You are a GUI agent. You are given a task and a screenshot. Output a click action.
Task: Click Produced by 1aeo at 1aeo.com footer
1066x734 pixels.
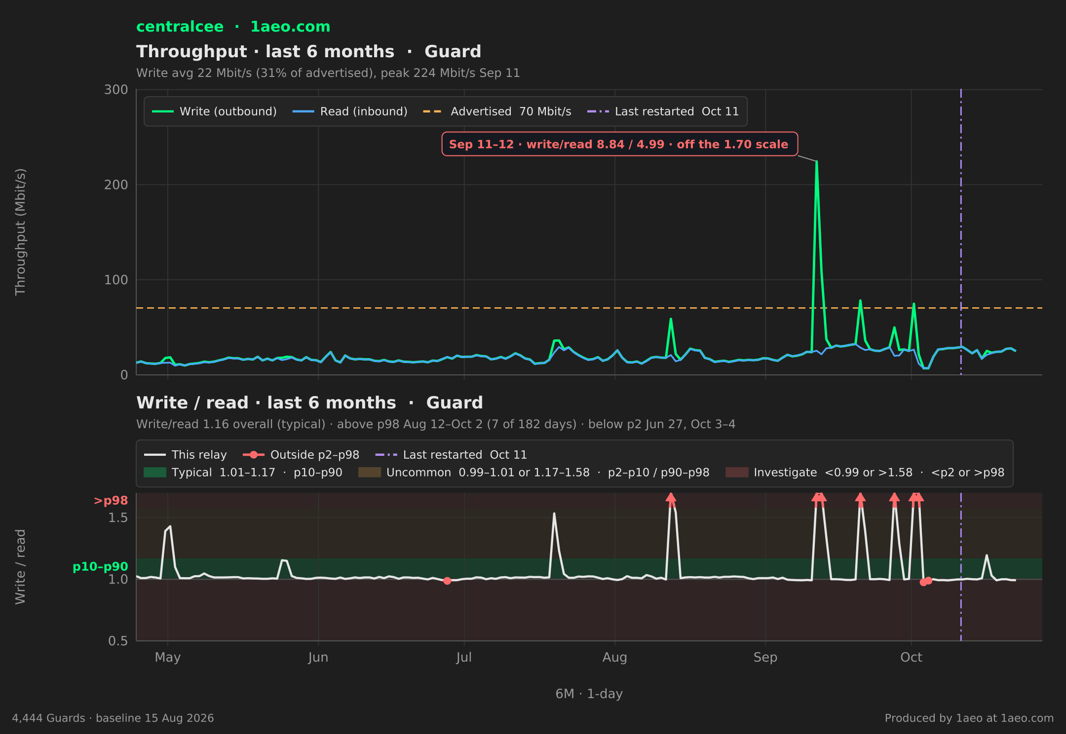[x=969, y=718]
